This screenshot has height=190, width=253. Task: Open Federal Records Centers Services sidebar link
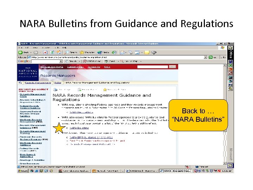30,107
